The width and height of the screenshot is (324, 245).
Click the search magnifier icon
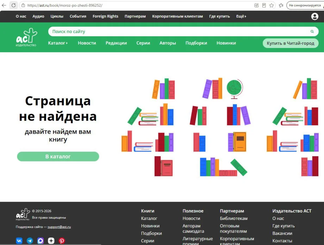(312, 31)
